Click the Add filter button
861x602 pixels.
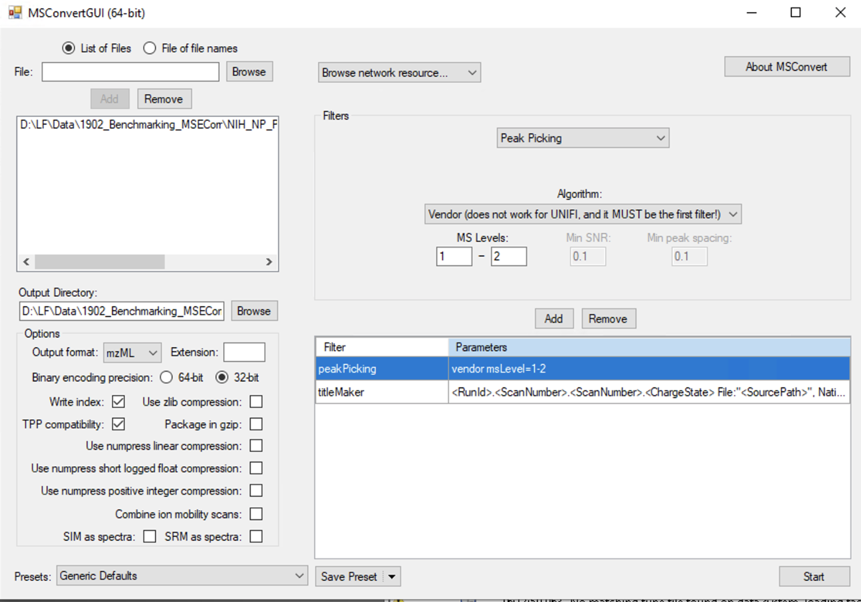coord(554,319)
